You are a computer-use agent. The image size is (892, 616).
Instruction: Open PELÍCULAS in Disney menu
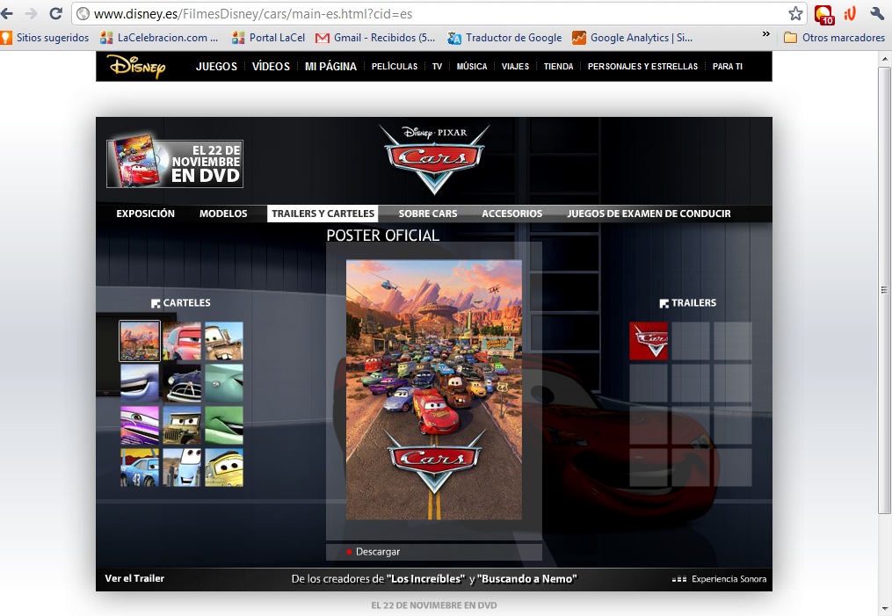[x=395, y=67]
